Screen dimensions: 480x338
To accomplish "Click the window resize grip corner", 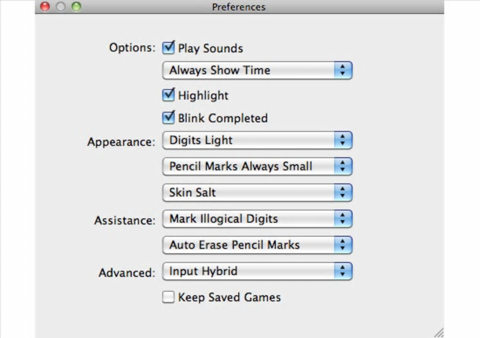I will point(439,333).
